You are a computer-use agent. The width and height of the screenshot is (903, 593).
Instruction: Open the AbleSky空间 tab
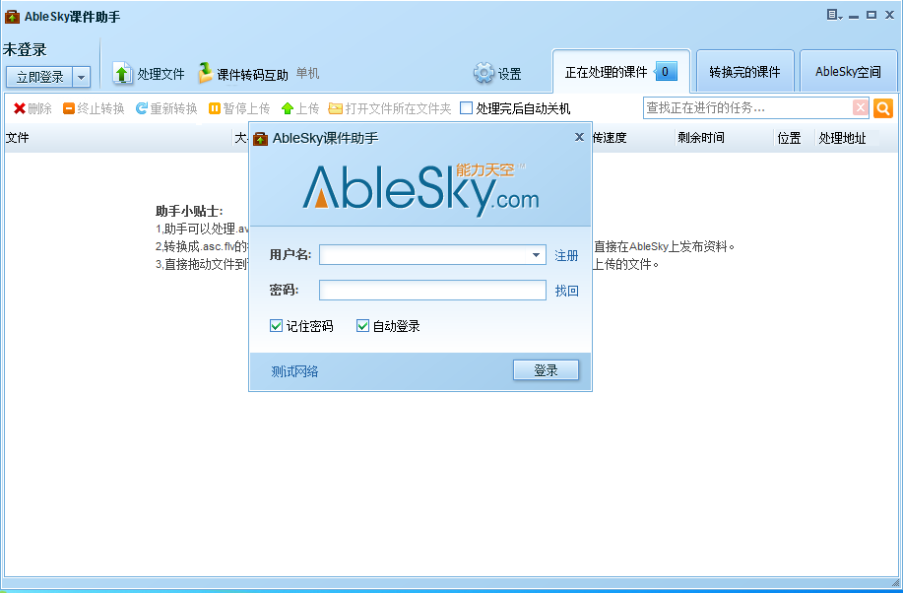pyautogui.click(x=848, y=72)
